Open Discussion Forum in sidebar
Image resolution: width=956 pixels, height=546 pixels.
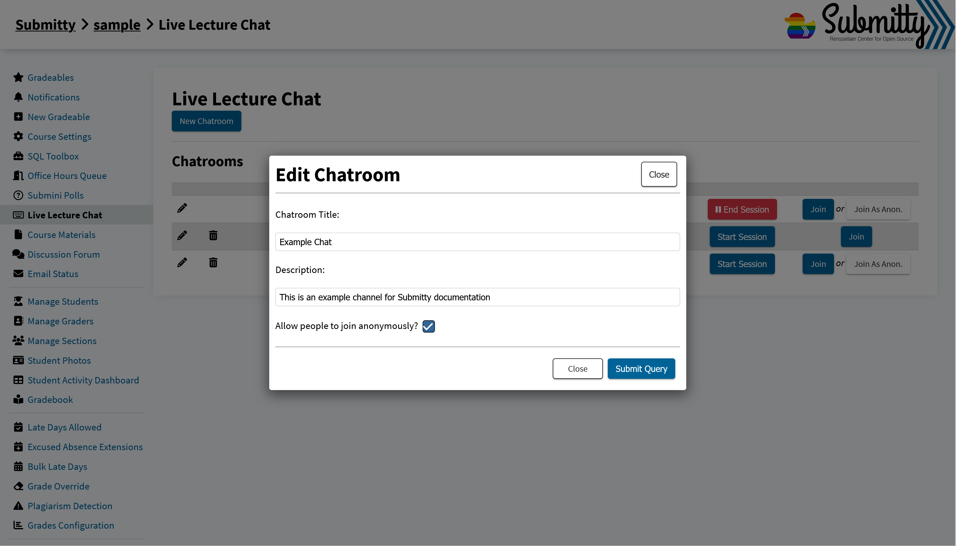[x=64, y=254]
